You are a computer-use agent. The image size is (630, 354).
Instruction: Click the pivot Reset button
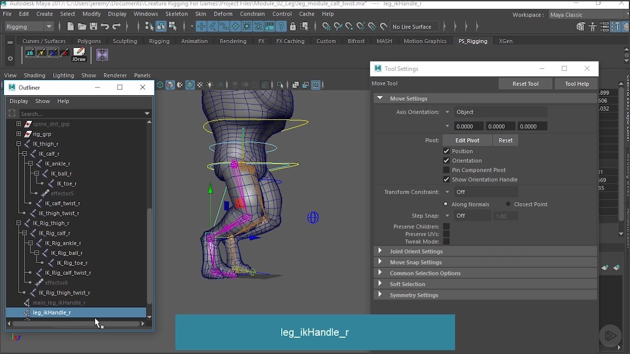click(505, 140)
